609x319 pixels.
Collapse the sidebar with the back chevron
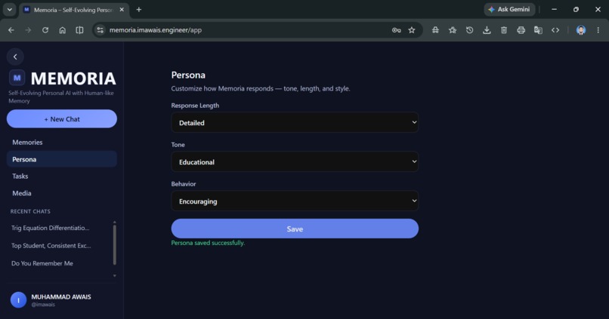(15, 57)
